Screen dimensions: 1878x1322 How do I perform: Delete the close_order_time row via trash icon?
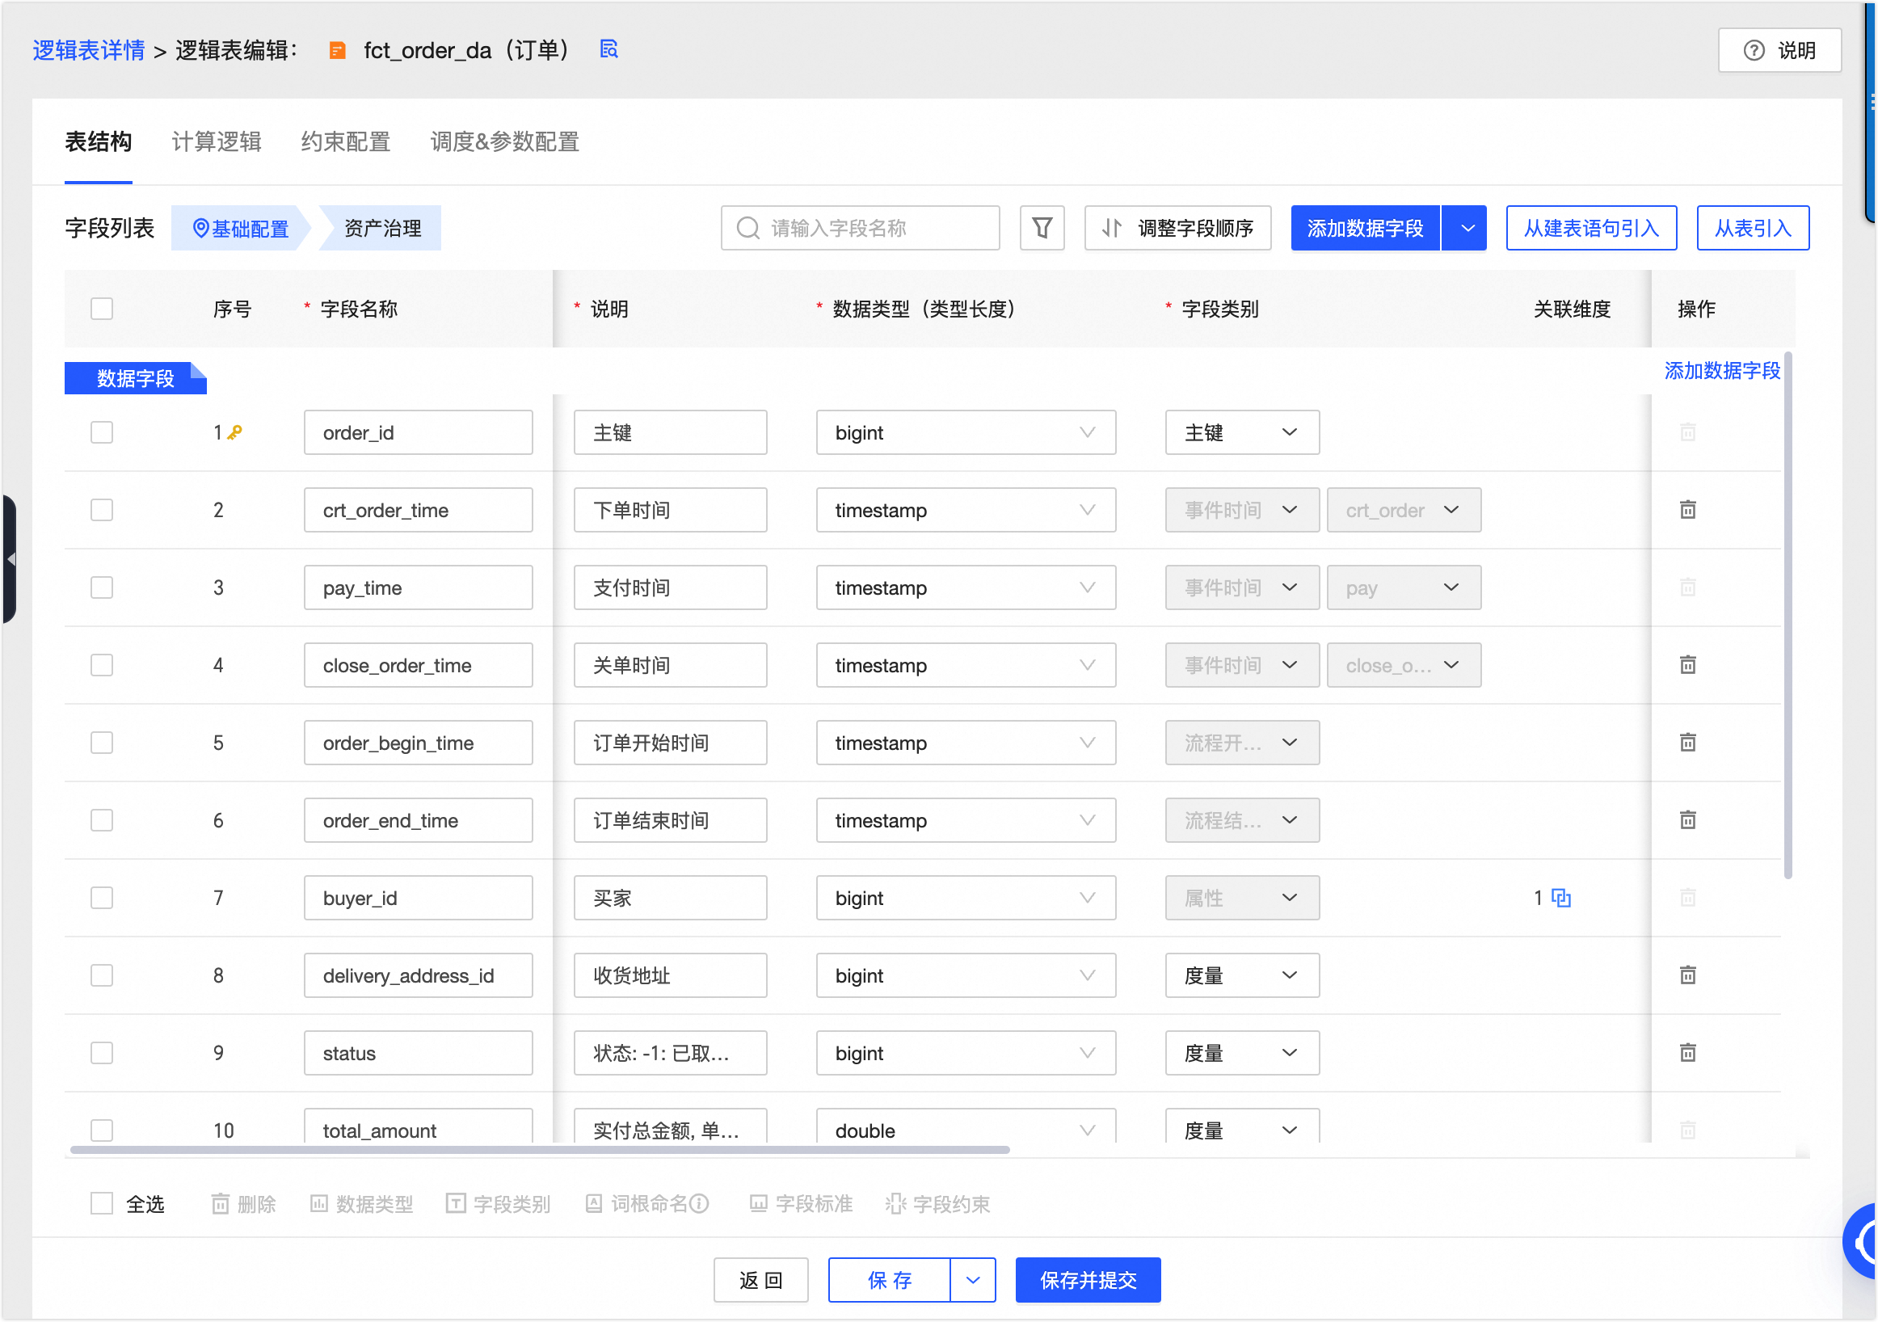pos(1687,665)
